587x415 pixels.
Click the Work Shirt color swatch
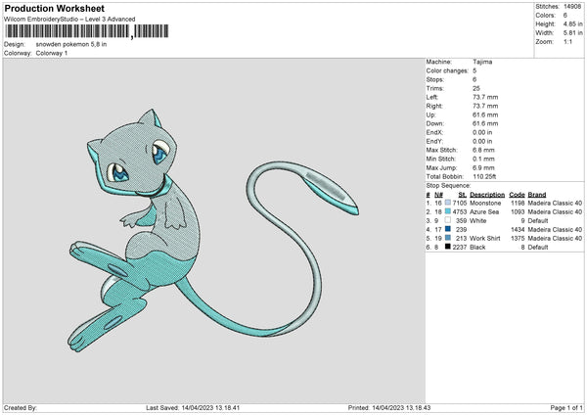448,238
